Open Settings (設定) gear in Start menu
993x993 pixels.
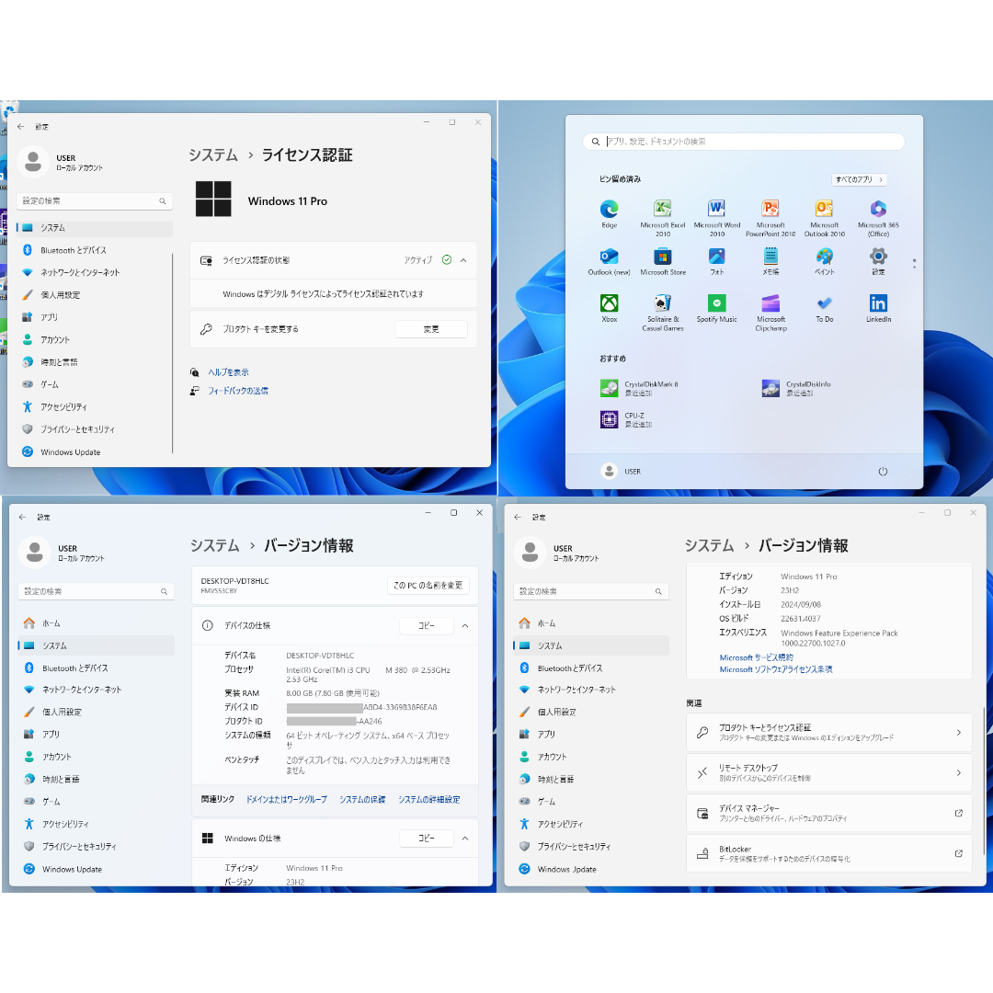point(878,261)
